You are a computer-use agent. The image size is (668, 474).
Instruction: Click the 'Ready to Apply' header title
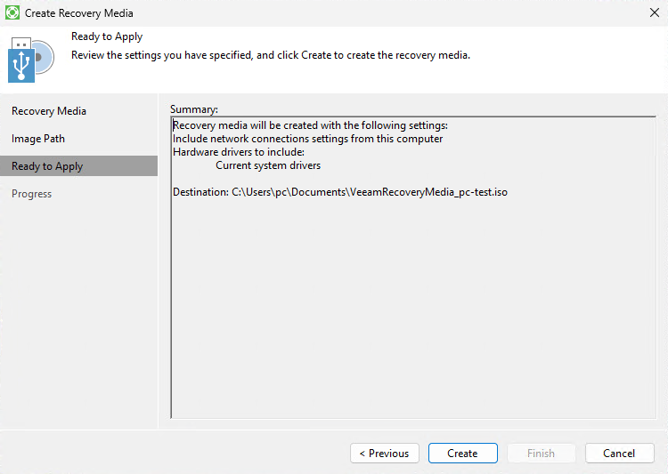coord(107,36)
